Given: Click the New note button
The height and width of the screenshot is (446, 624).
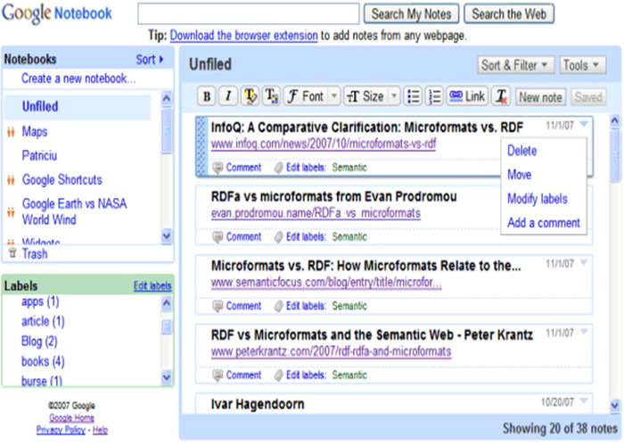Looking at the screenshot, I should coord(540,96).
